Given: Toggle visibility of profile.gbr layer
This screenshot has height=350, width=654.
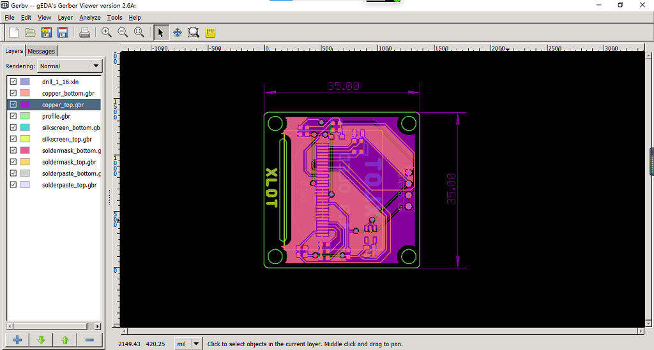Looking at the screenshot, I should click(13, 116).
